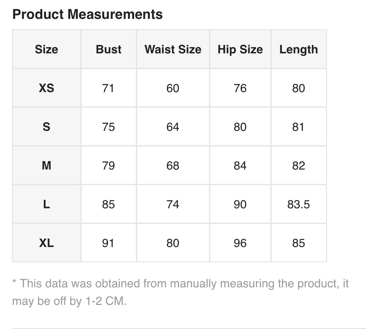Click the L waist size value 74
Viewport: 366px width, 329px height.
(x=173, y=204)
